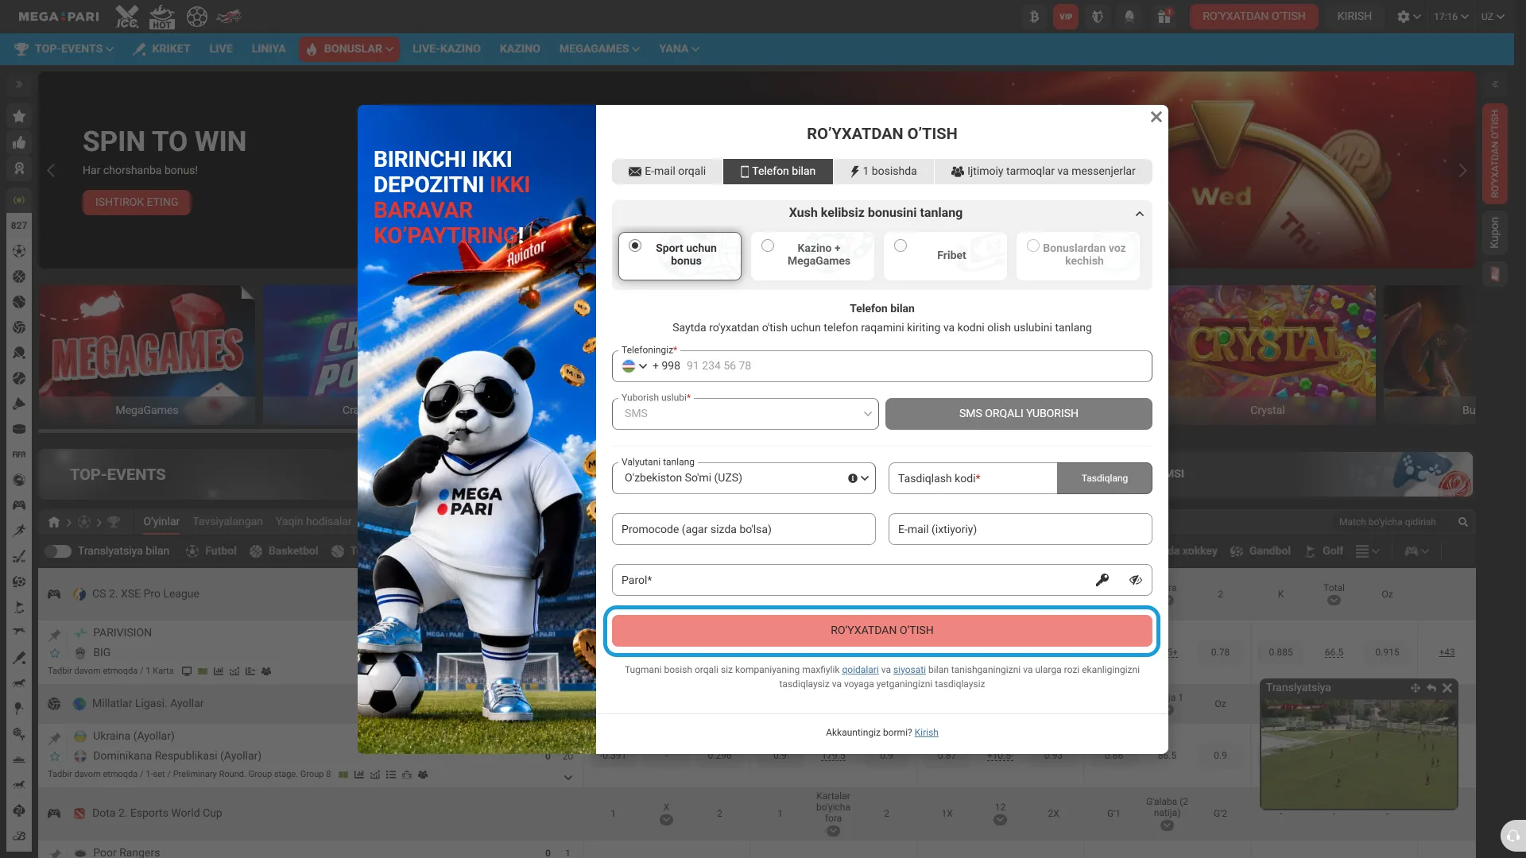Viewport: 1526px width, 858px height.
Task: Open the ICC cricket icon in header
Action: pyautogui.click(x=126, y=16)
